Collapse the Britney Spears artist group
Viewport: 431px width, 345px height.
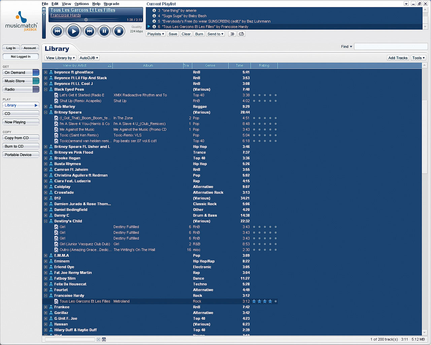(x=45, y=112)
